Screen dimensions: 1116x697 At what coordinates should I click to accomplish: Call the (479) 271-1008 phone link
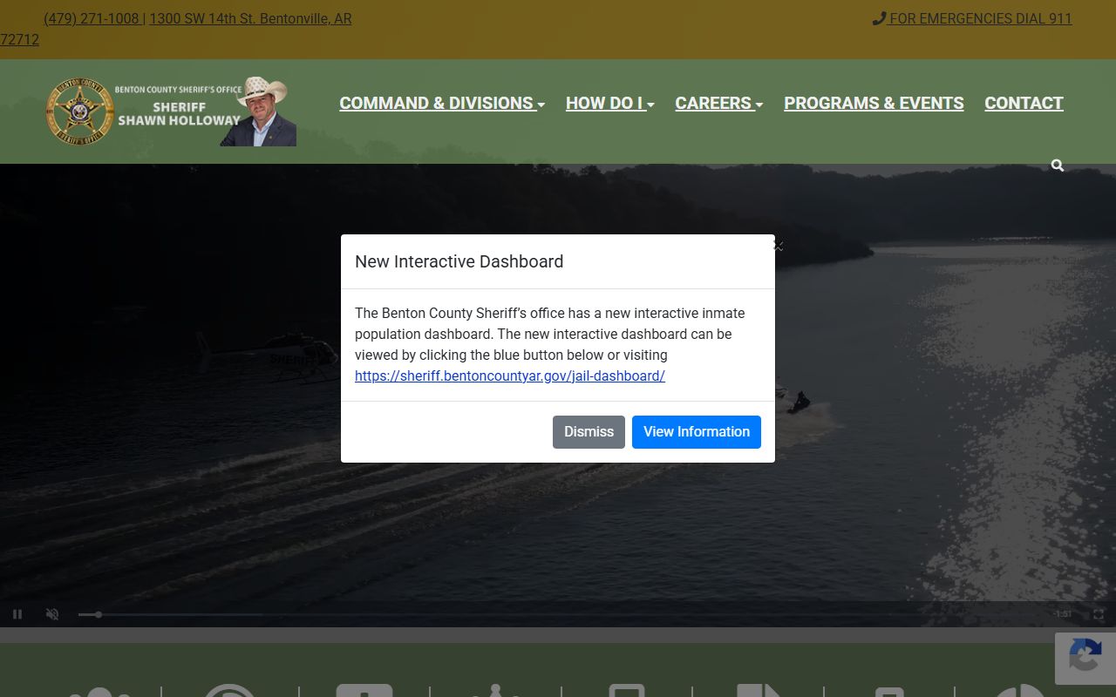tap(92, 18)
